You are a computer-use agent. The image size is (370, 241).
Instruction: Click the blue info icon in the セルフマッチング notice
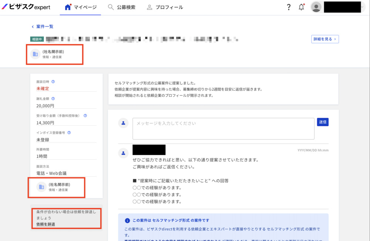click(x=127, y=221)
